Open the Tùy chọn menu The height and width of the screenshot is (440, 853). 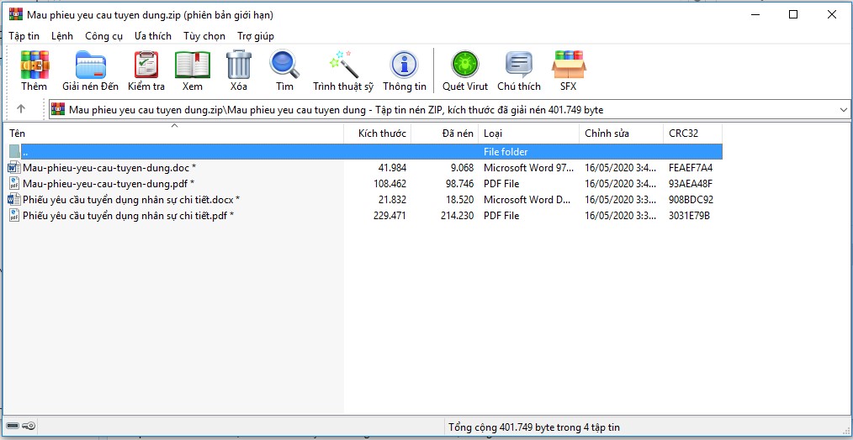click(x=204, y=36)
